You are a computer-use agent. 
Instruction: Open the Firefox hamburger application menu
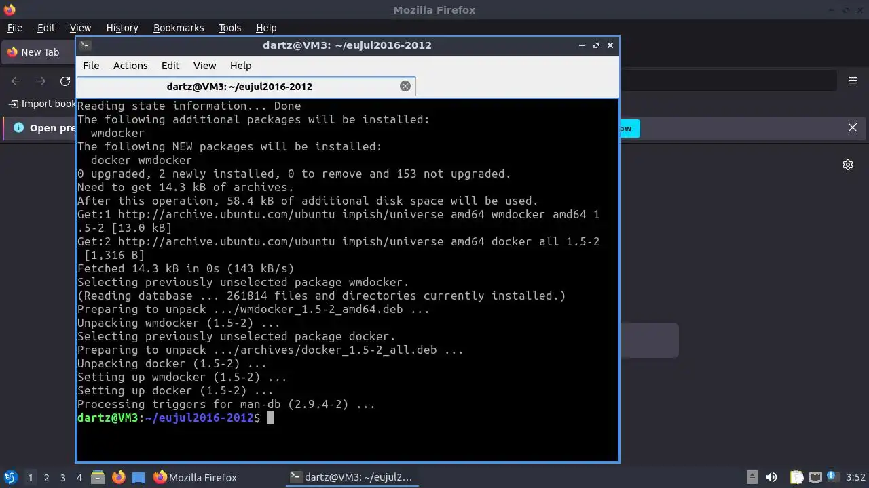pyautogui.click(x=853, y=81)
